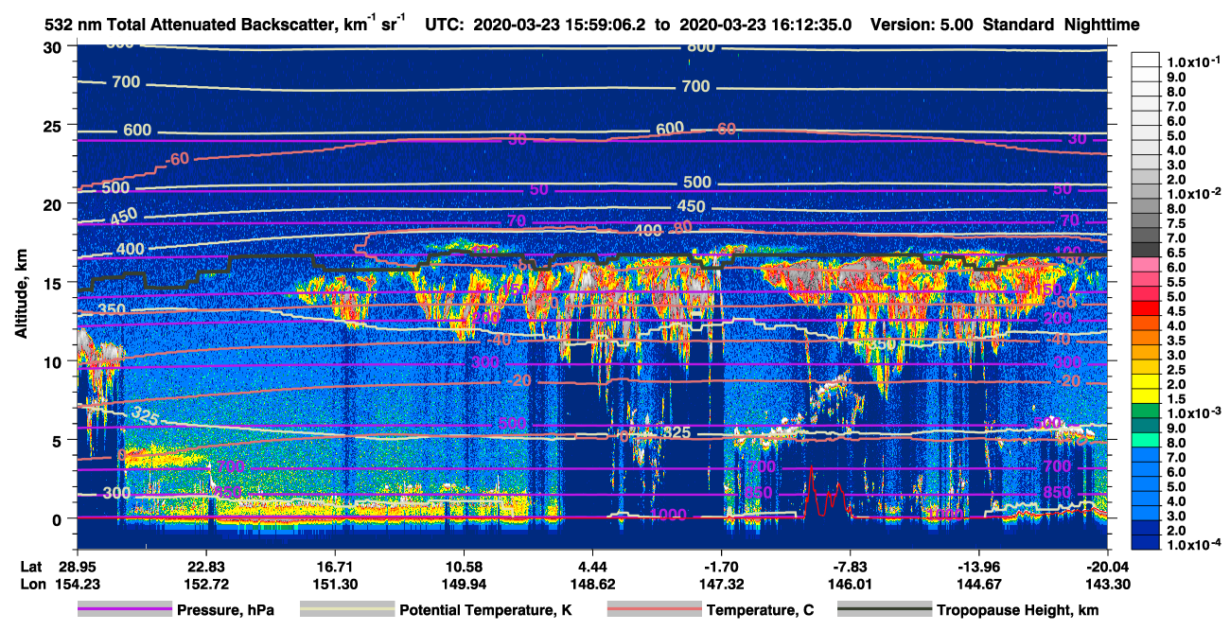Click longitude value 146.01
Viewport: 1230px width, 631px height.
coord(852,584)
